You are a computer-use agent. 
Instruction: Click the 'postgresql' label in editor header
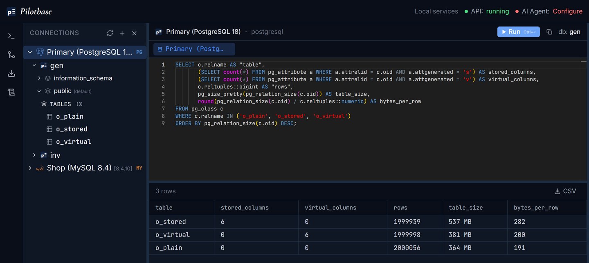pos(267,32)
